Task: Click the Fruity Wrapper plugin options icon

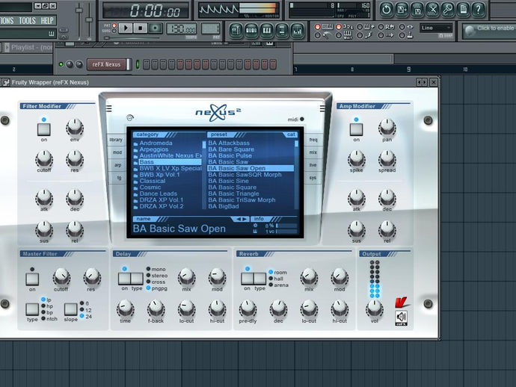Action: pyautogui.click(x=5, y=82)
